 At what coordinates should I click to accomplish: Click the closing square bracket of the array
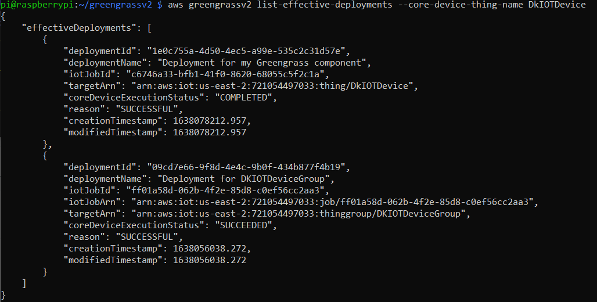(x=24, y=283)
